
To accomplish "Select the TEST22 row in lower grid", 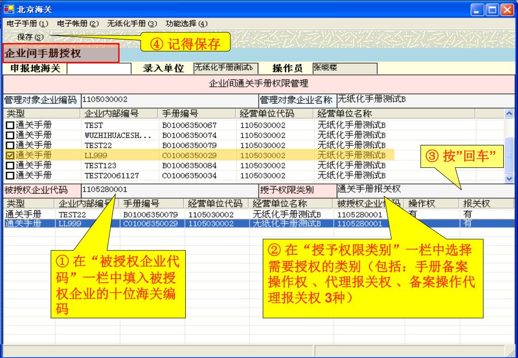I will (259, 214).
